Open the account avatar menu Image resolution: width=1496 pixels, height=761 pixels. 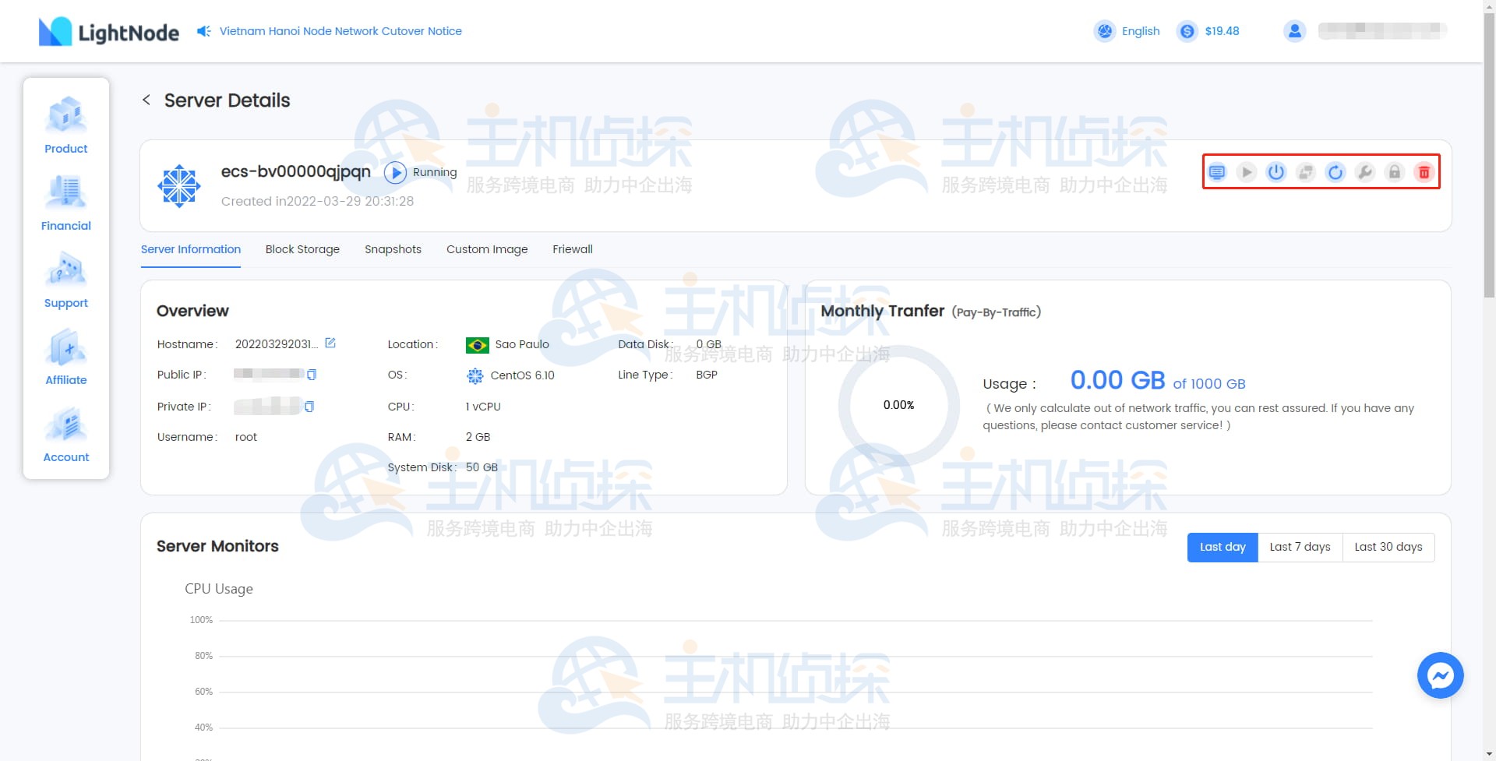(1294, 31)
